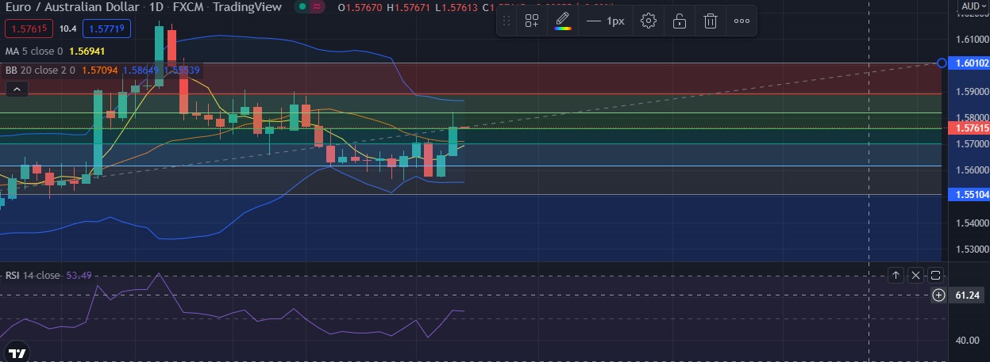Open line color pencil tool

coord(562,21)
